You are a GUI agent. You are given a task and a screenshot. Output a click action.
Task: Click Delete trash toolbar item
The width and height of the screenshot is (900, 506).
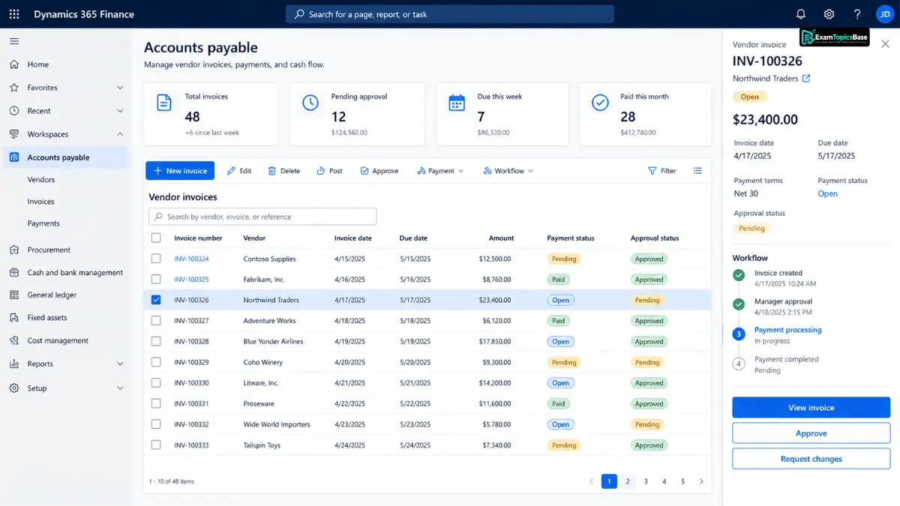coord(283,171)
